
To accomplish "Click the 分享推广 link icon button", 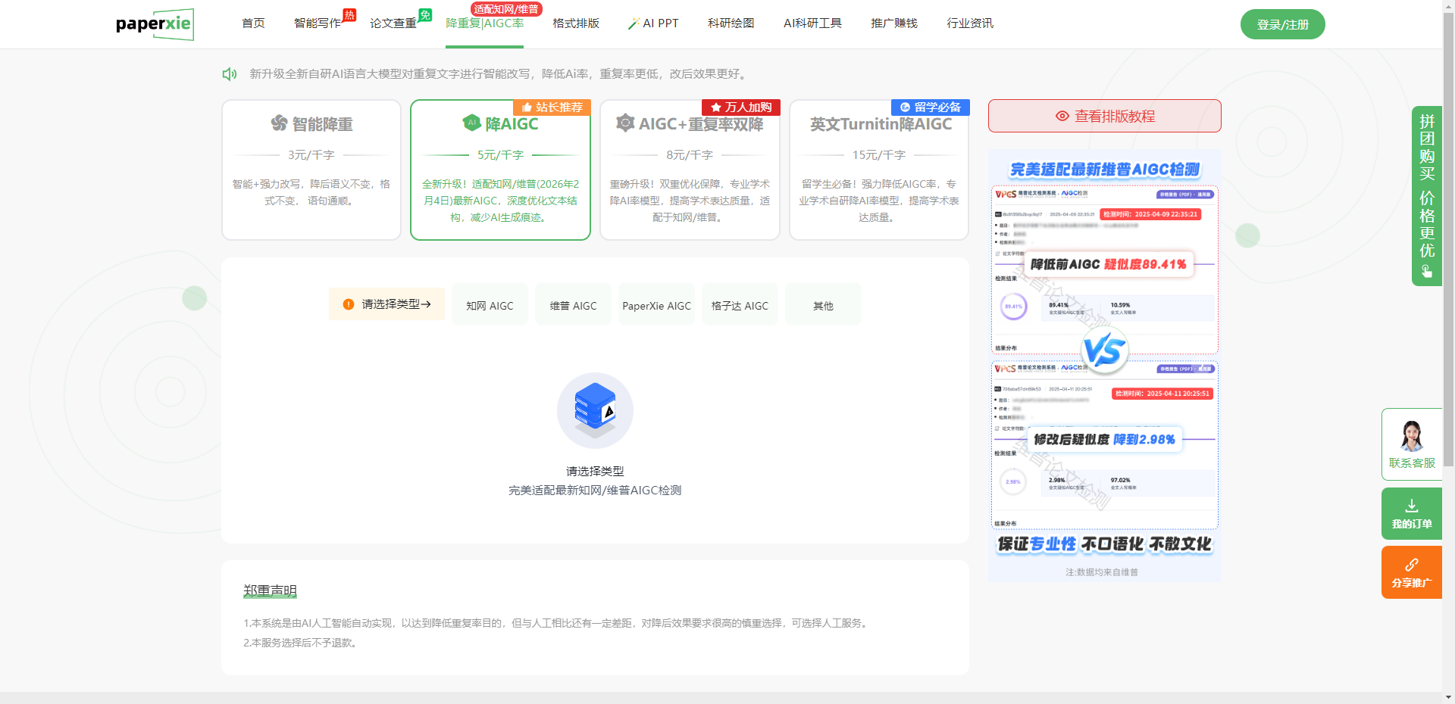I will point(1411,565).
